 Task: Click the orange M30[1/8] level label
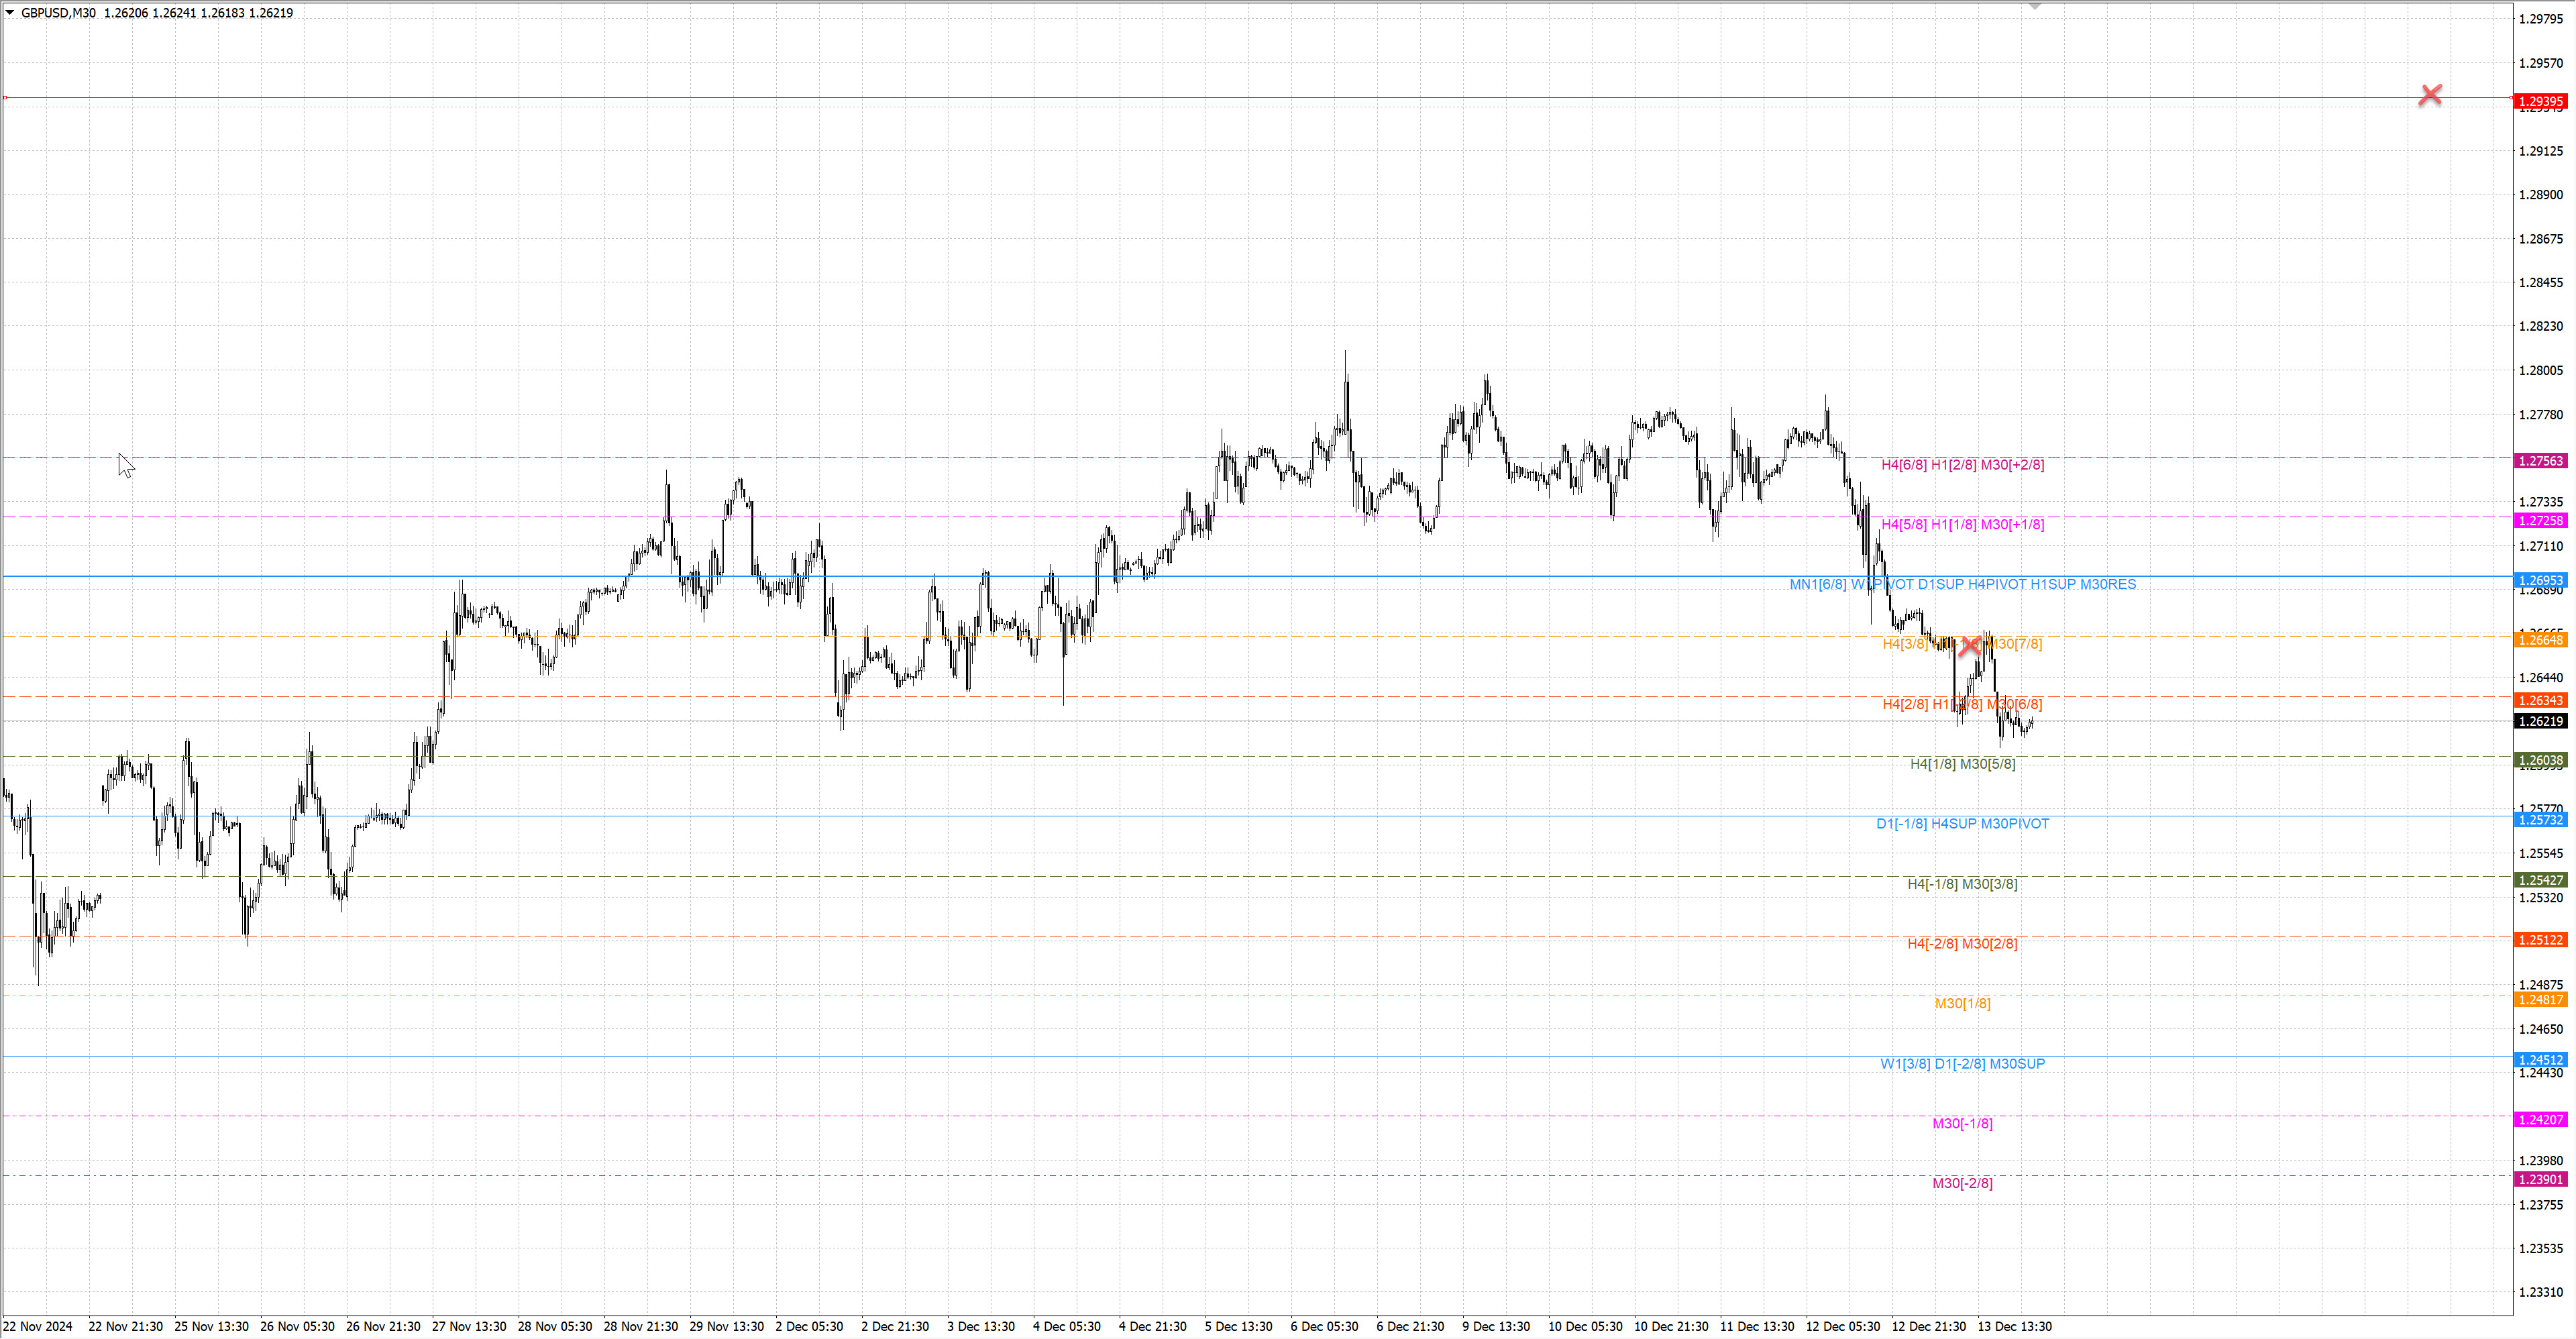(x=1962, y=1003)
